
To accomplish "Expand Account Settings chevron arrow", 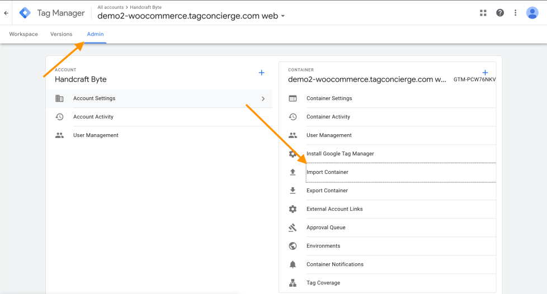I will (x=263, y=98).
